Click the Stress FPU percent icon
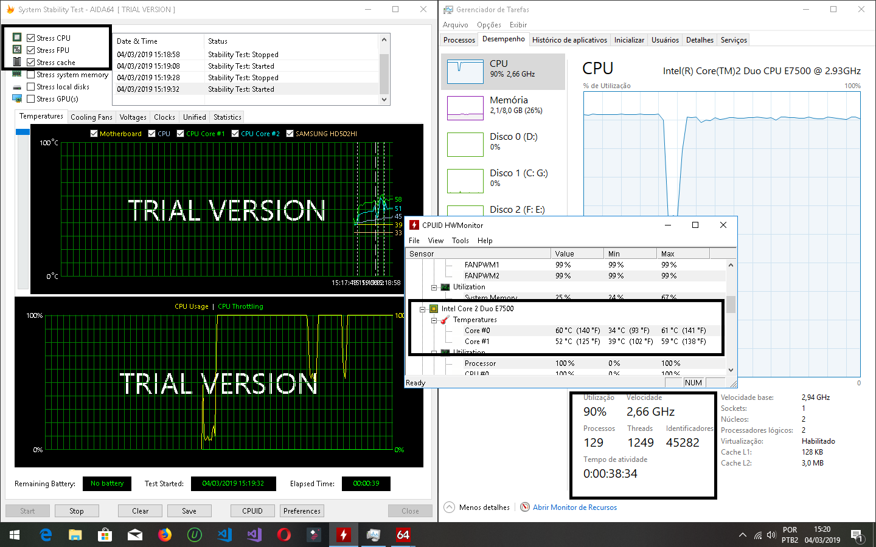 pyautogui.click(x=17, y=50)
